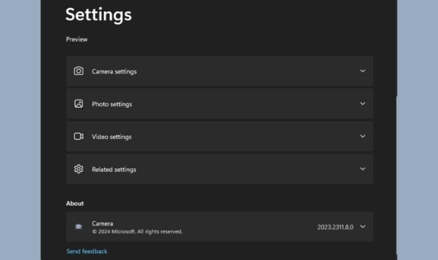The height and width of the screenshot is (260, 438).
Task: Click the Microsoft copyright notice text
Action: (137, 232)
